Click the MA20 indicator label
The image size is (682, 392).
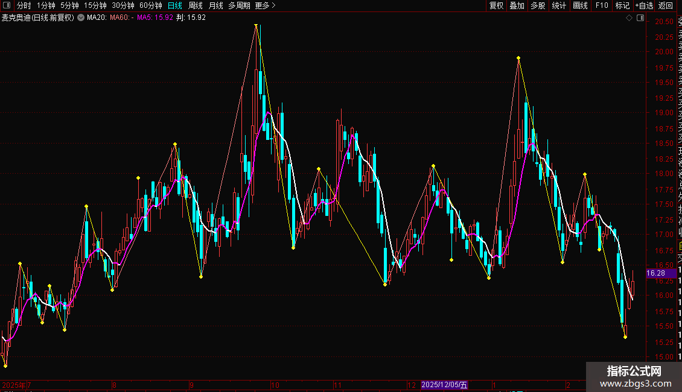[97, 18]
